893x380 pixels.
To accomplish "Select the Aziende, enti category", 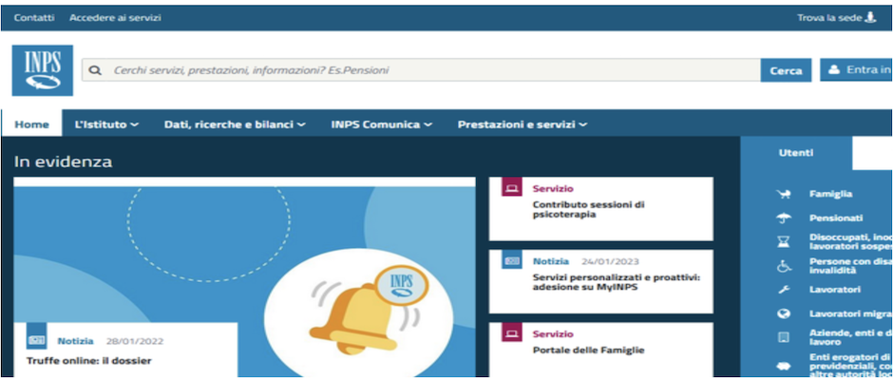I will click(x=851, y=337).
